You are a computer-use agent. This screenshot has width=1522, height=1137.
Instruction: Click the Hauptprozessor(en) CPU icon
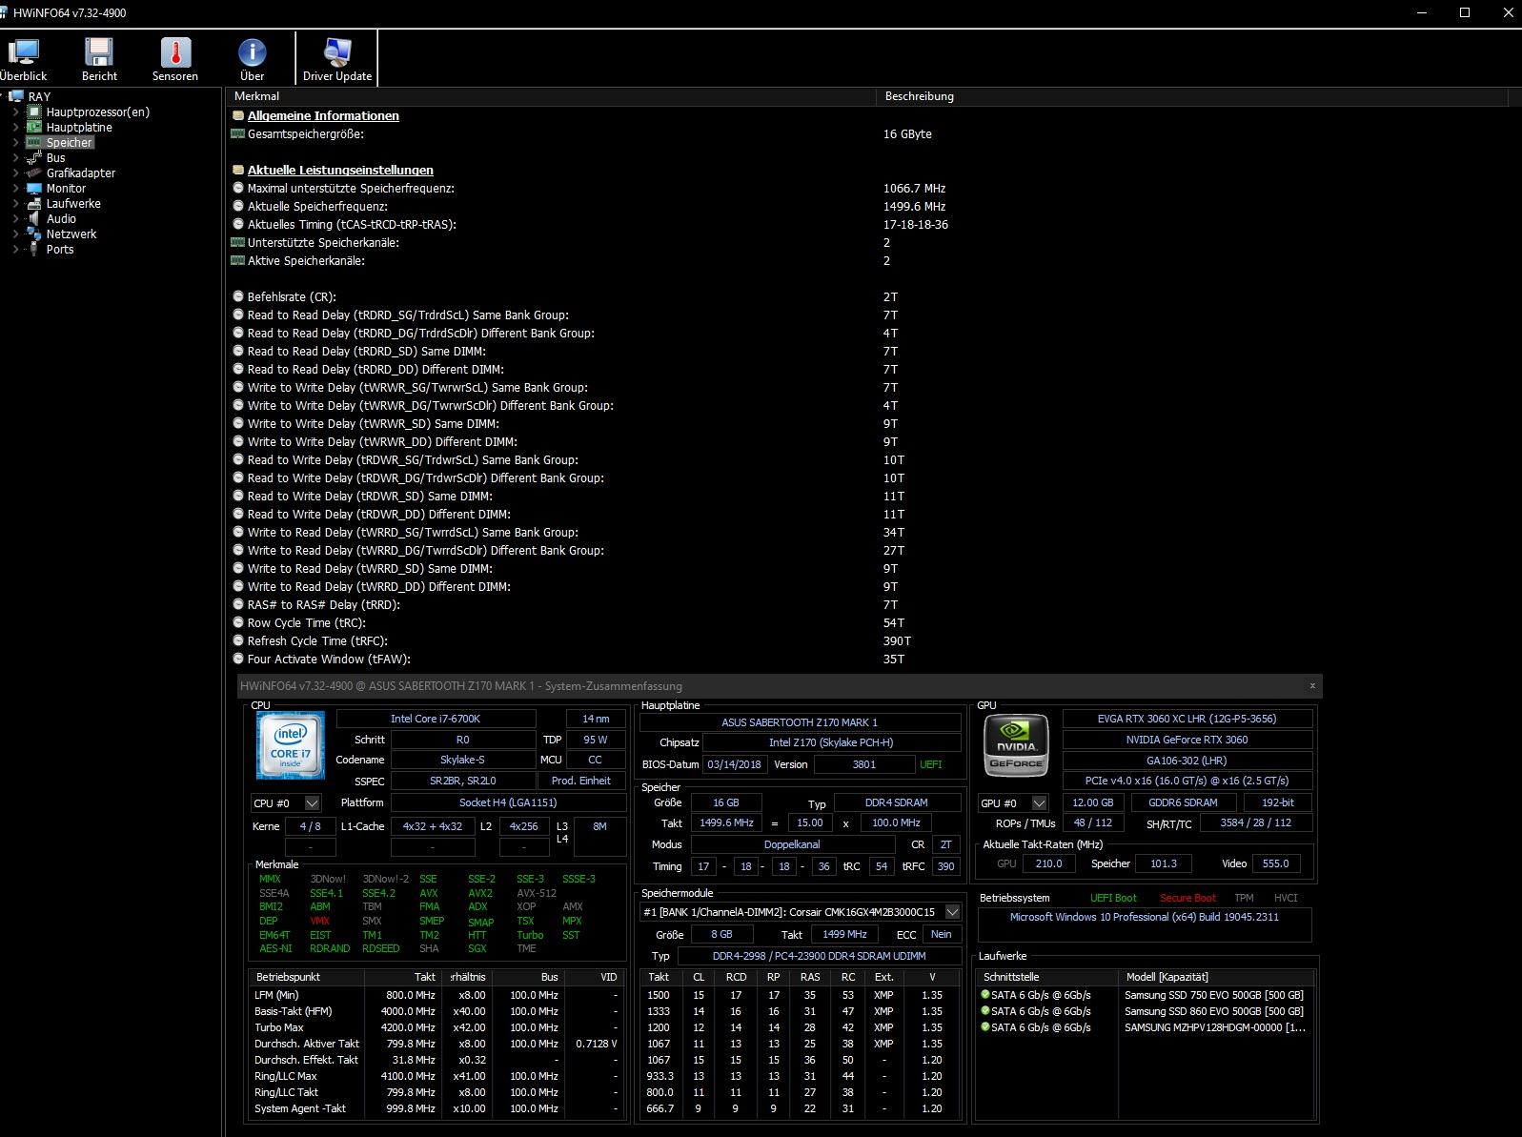pos(34,112)
